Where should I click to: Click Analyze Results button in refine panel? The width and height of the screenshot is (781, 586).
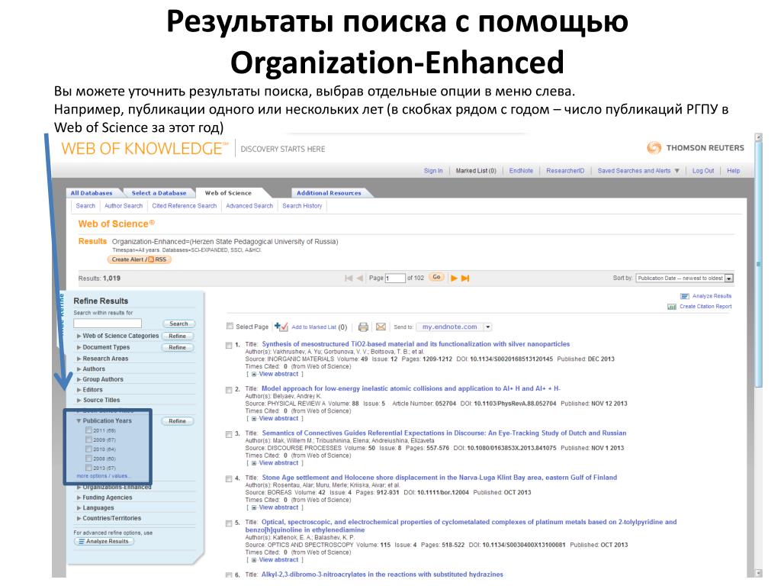104,542
